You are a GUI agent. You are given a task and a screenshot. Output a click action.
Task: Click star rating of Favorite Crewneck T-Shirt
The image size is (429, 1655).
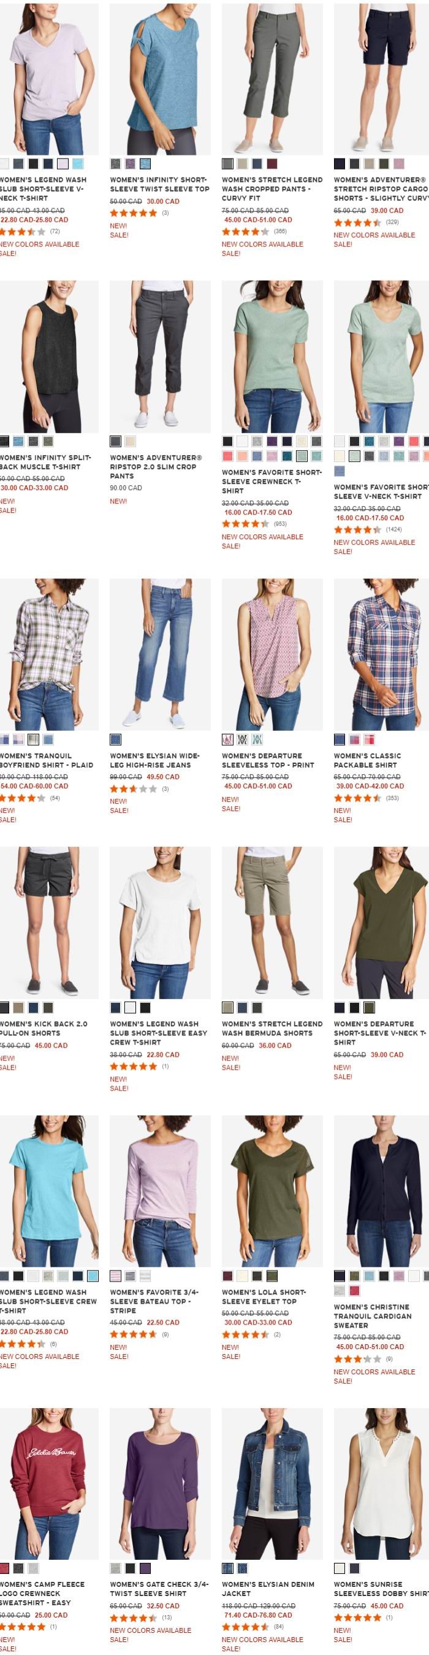pos(246,524)
